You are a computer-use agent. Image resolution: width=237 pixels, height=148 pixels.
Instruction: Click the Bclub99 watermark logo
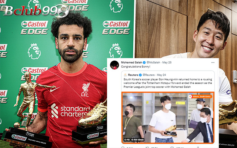coord(36,11)
